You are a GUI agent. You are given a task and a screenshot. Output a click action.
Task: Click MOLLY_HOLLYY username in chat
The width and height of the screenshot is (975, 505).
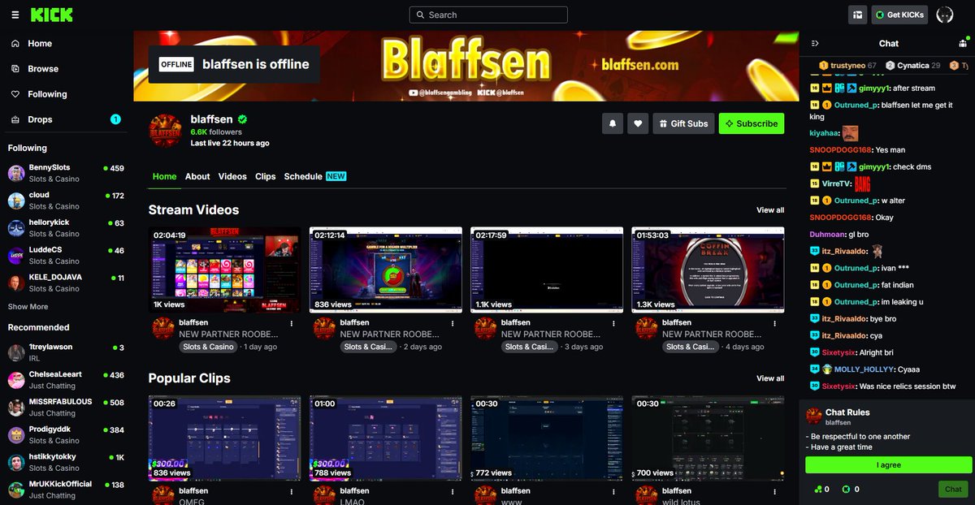pos(863,369)
